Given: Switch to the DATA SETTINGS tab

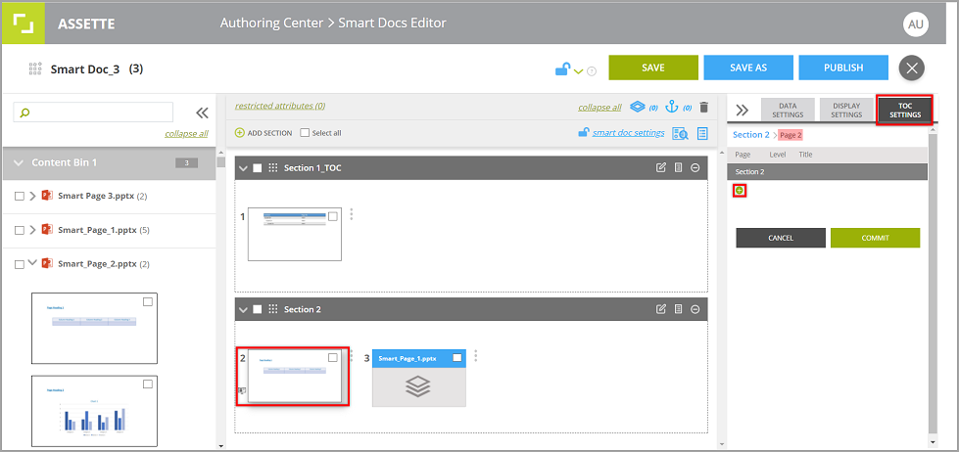Looking at the screenshot, I should 788,110.
